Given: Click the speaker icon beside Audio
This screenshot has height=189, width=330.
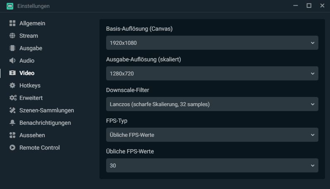Looking at the screenshot, I should click(12, 61).
